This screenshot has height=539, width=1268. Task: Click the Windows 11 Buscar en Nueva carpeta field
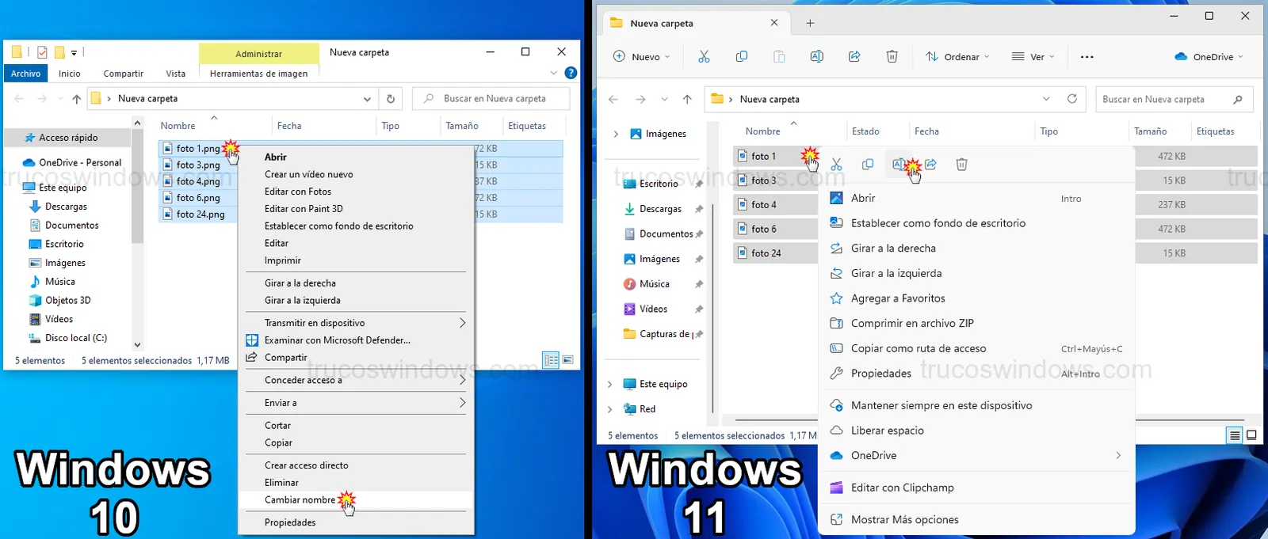(x=1165, y=100)
